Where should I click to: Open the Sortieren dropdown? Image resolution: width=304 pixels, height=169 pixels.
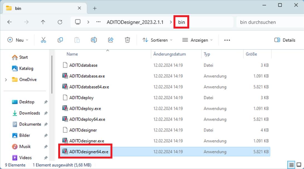(157, 40)
